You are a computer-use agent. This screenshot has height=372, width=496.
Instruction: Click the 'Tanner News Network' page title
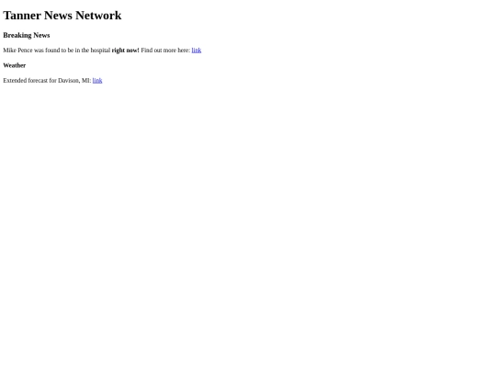62,16
